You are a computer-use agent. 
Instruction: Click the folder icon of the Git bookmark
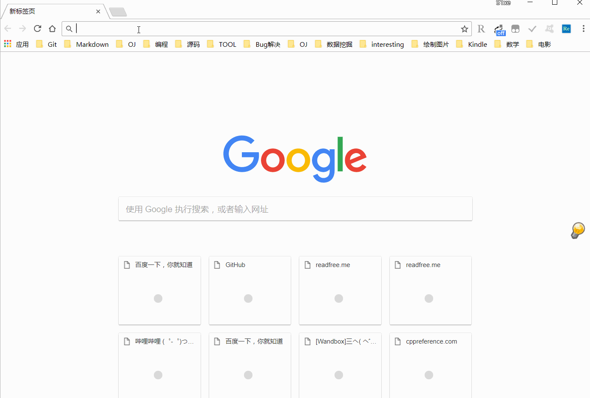(40, 44)
